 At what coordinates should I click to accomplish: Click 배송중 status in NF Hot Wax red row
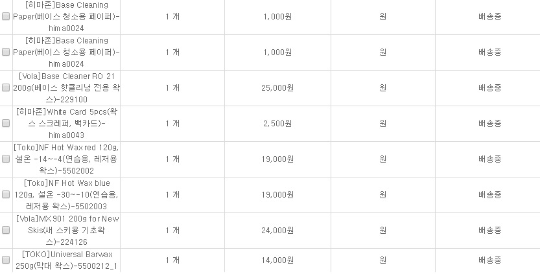click(x=489, y=159)
